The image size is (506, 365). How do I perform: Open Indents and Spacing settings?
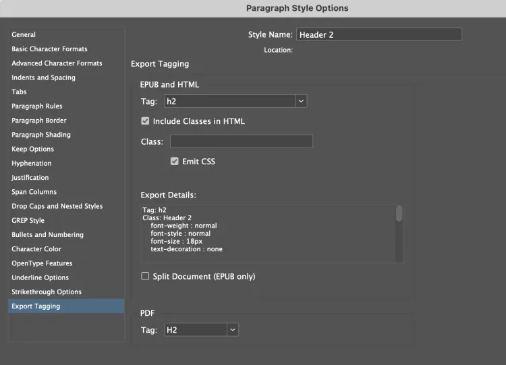tap(43, 77)
